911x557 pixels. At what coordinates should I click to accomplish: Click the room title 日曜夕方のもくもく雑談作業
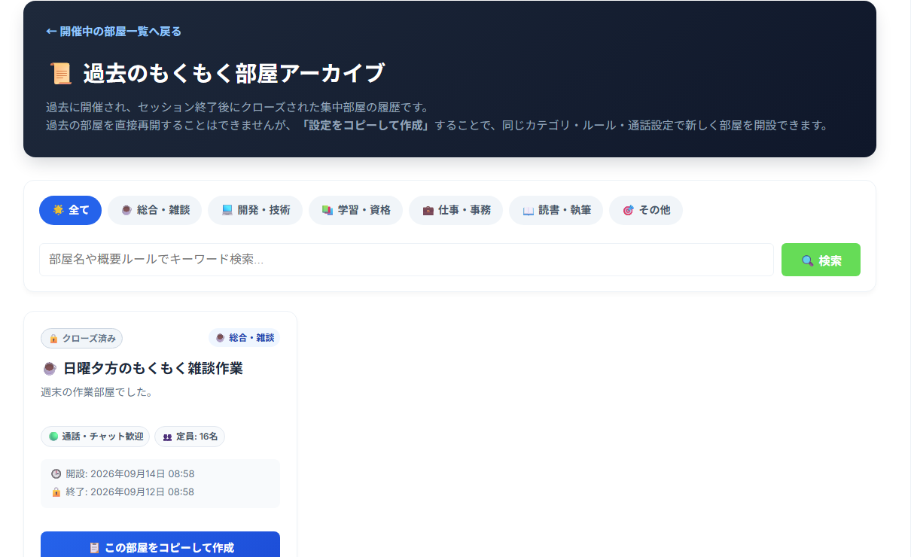[x=153, y=369]
